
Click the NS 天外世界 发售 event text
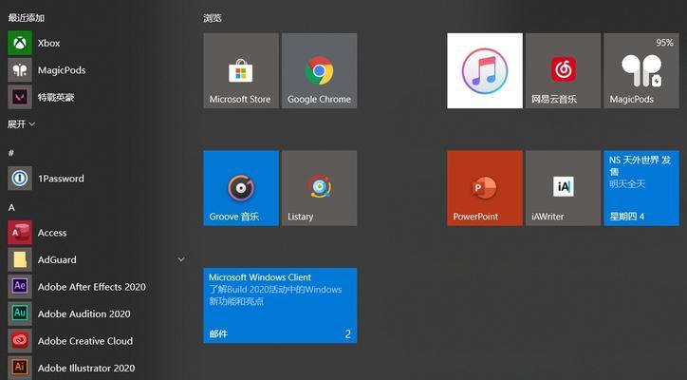(x=640, y=165)
